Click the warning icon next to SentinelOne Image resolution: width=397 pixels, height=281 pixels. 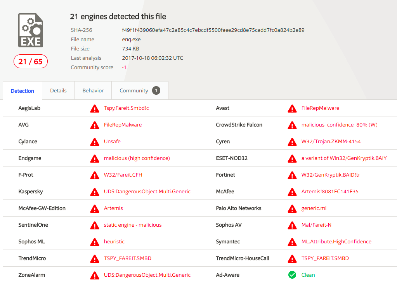94,225
